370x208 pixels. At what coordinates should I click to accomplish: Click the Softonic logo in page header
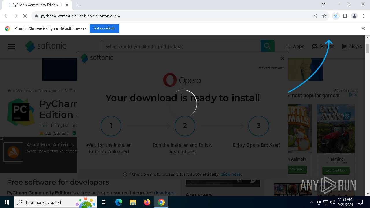[x=46, y=46]
